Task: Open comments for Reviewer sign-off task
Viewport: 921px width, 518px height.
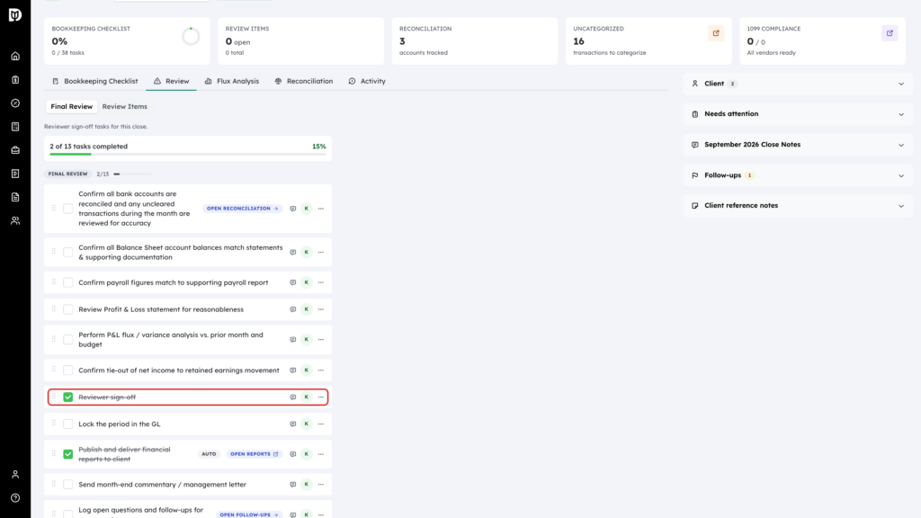Action: [x=292, y=397]
